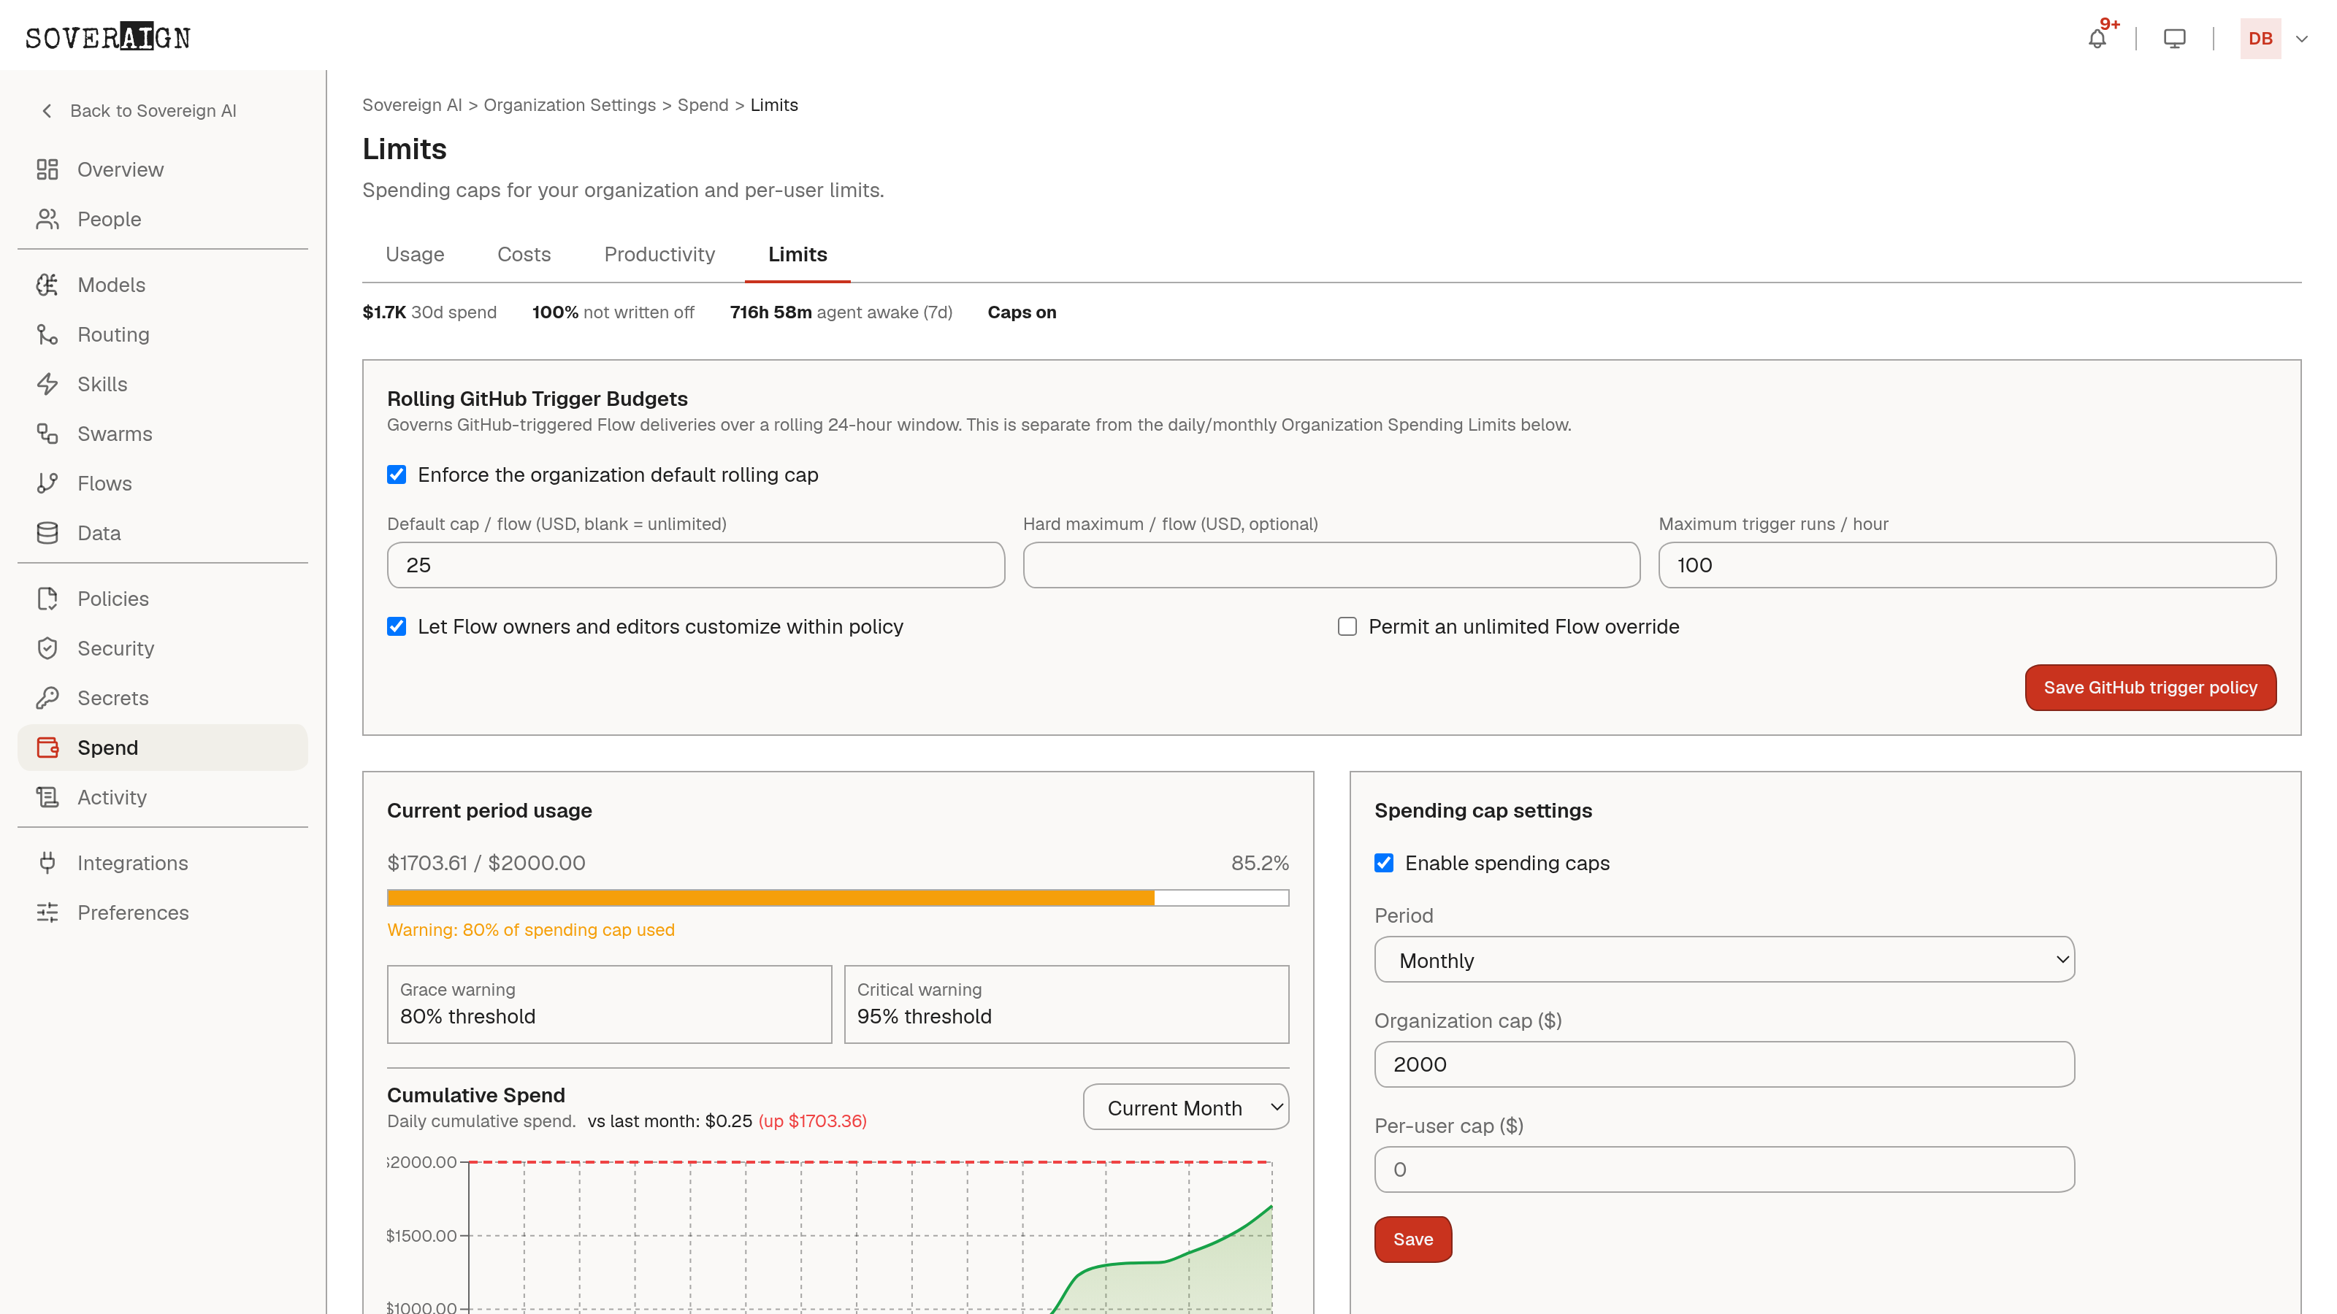Click the back arrow icon in sidebar

[47, 111]
